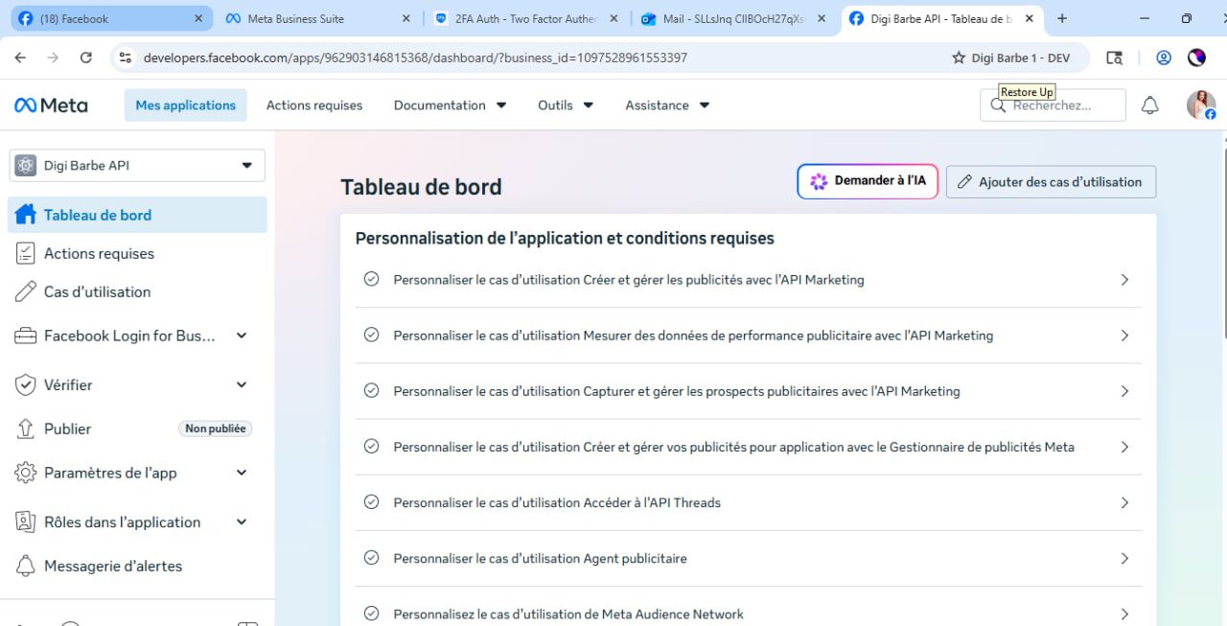The height and width of the screenshot is (626, 1227).
Task: Click the Facebook Login briefcase icon
Action: (x=26, y=336)
